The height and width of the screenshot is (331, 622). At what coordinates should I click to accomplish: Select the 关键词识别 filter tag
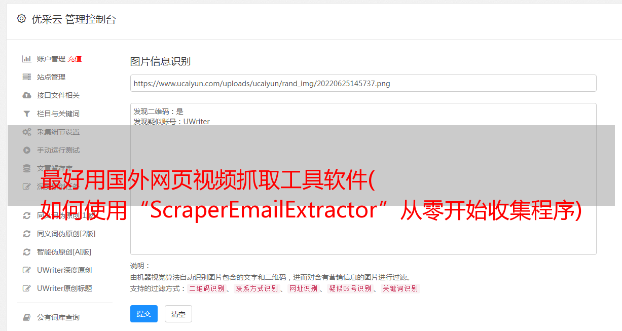click(400, 288)
